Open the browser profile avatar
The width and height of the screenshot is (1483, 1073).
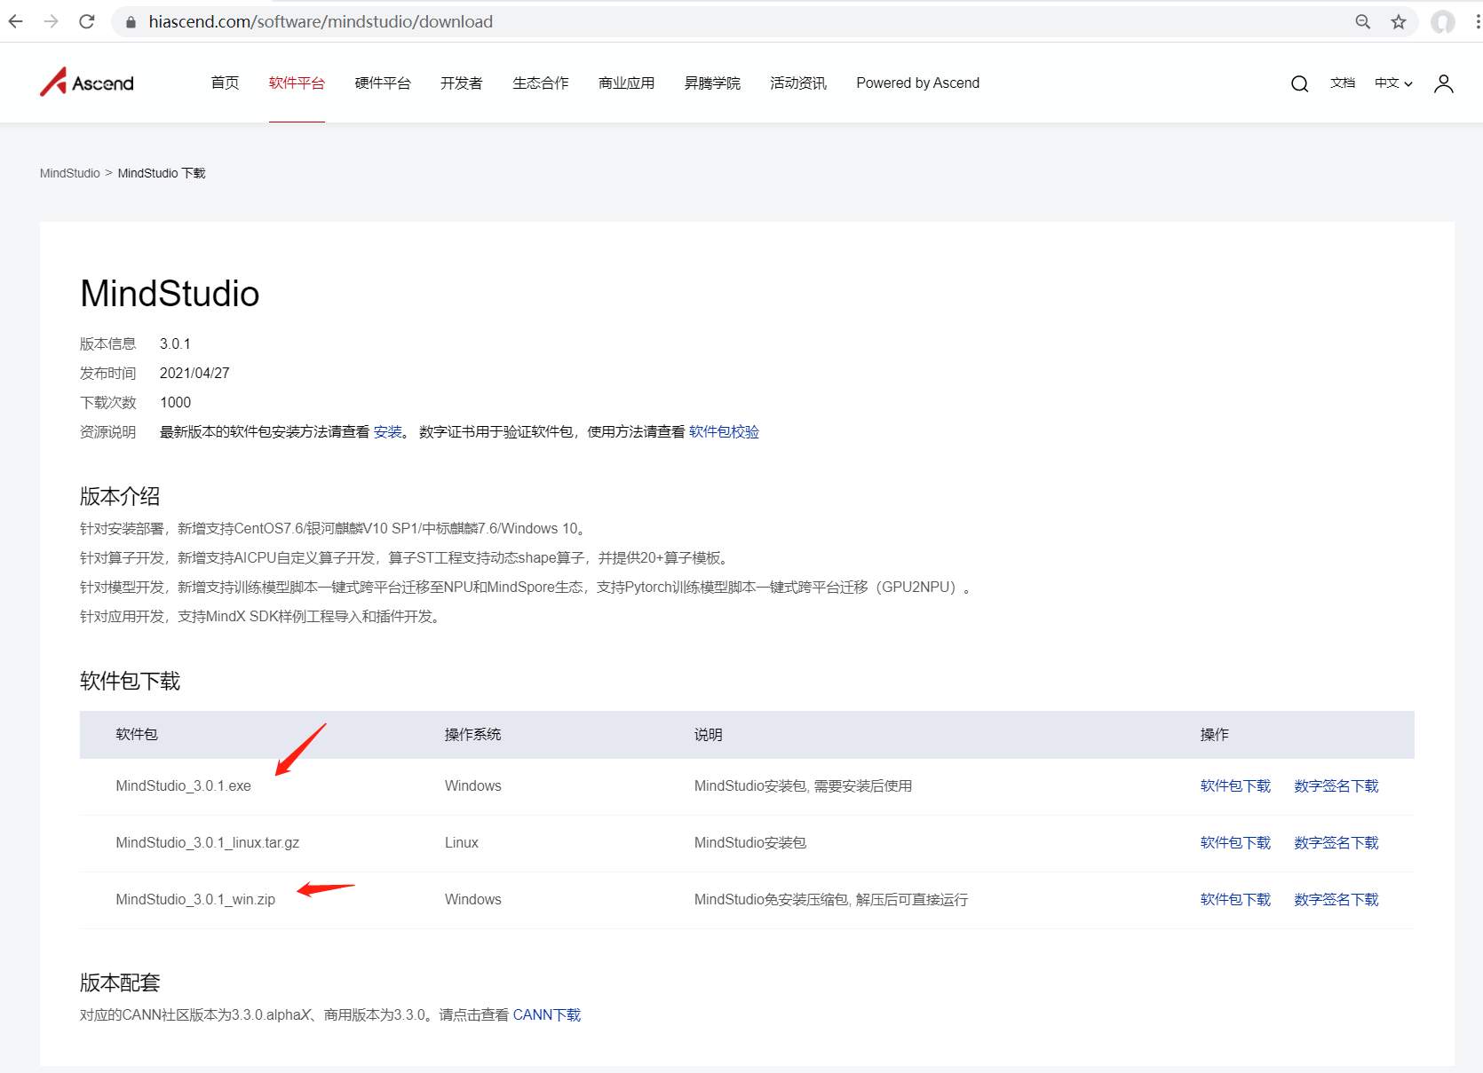[1443, 21]
